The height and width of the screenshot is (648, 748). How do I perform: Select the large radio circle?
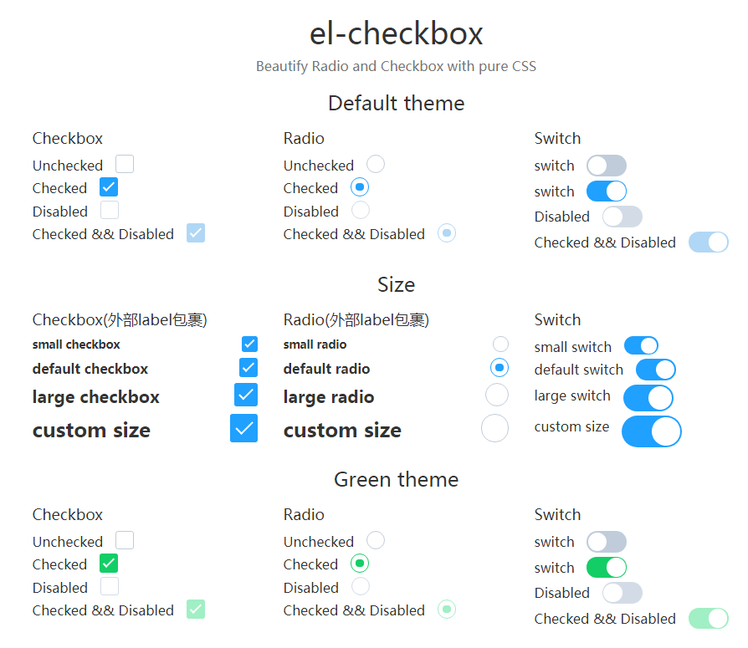point(497,395)
